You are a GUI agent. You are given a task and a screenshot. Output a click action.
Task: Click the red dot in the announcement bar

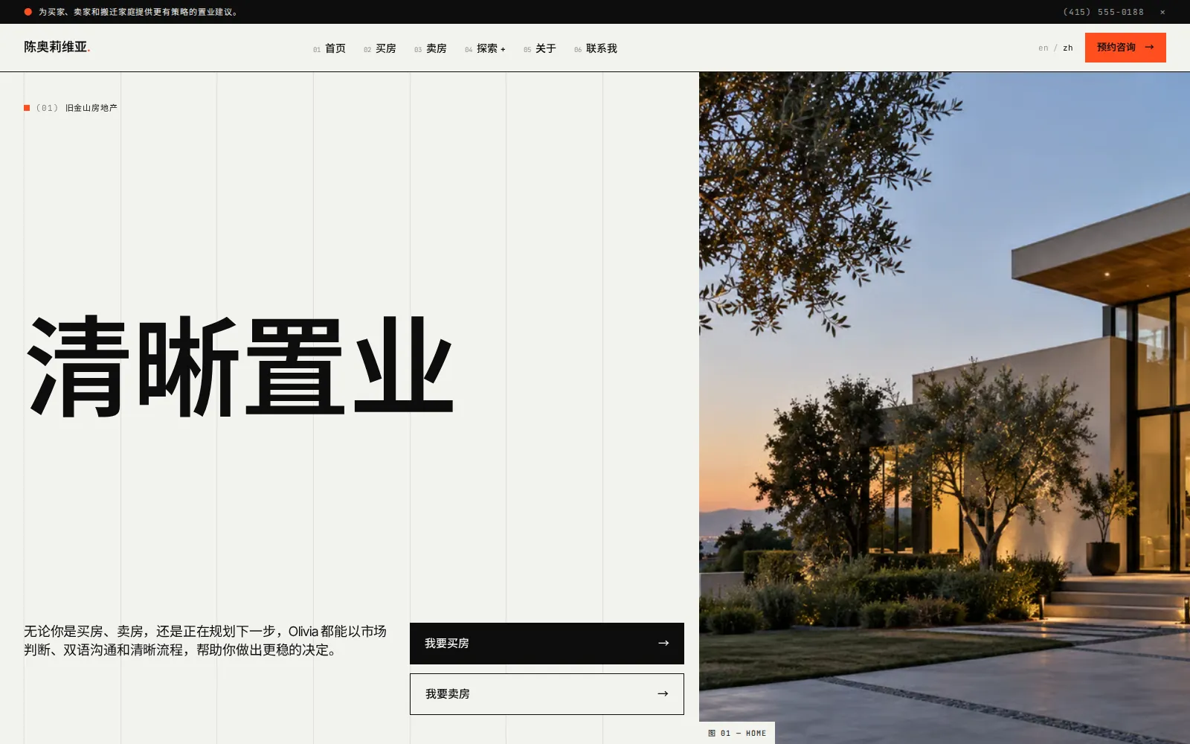pos(28,12)
